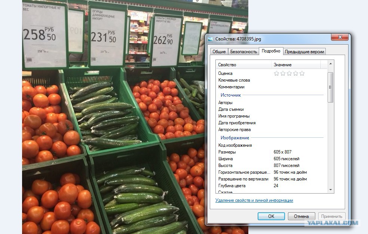Click the scrollbar down arrow in properties list

tap(331, 190)
